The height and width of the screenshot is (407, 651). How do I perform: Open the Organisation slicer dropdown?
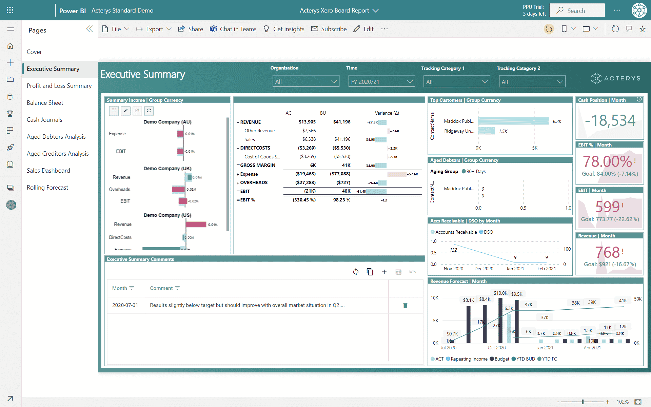click(x=306, y=81)
